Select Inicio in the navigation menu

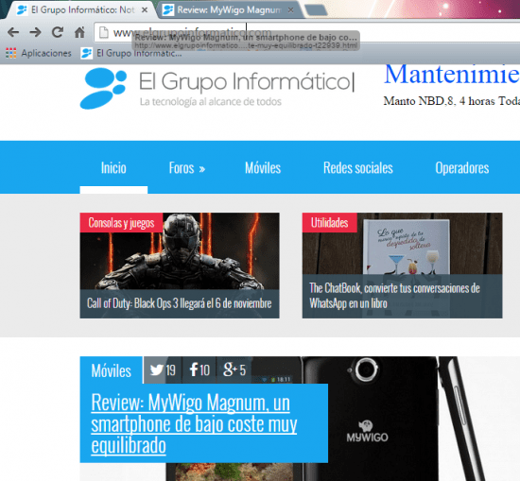113,168
